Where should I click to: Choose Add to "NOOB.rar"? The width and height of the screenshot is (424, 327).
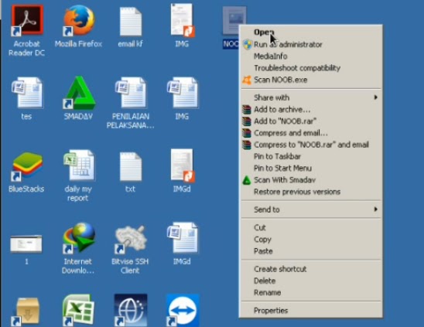tap(311, 121)
